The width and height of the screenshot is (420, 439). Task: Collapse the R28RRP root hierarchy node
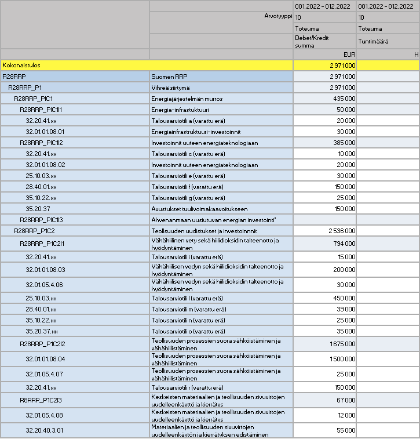(x=14, y=77)
